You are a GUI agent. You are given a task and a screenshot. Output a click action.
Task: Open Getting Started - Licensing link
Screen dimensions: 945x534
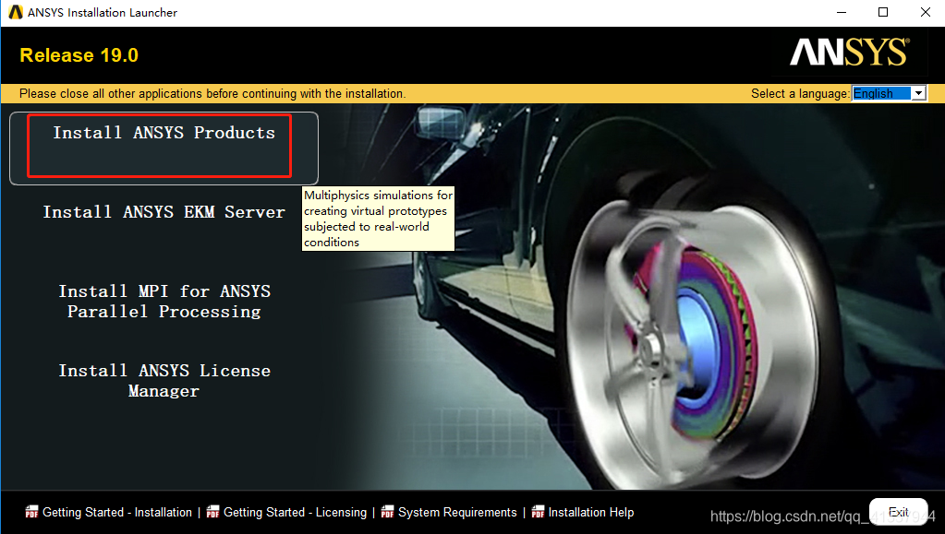(x=295, y=513)
